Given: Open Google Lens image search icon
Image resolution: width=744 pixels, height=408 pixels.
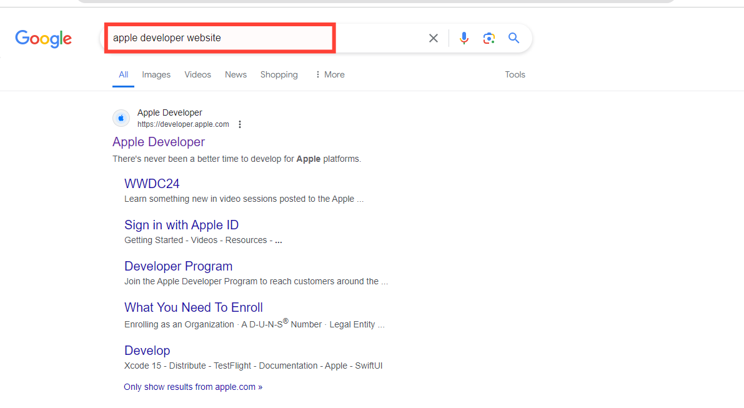Looking at the screenshot, I should pyautogui.click(x=489, y=38).
